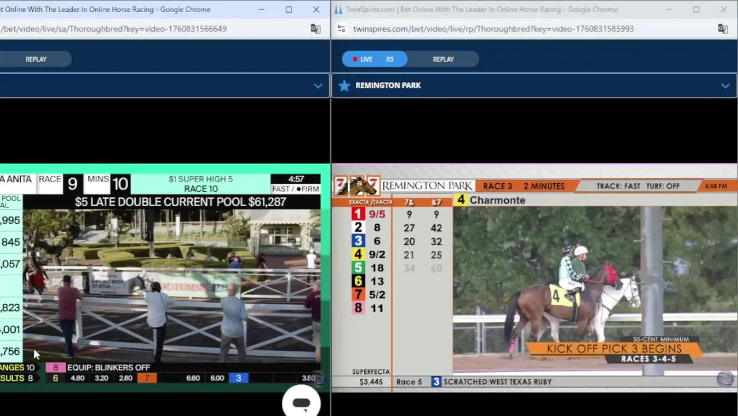738x416 pixels.
Task: Maximize the left Chrome window
Action: 289,9
